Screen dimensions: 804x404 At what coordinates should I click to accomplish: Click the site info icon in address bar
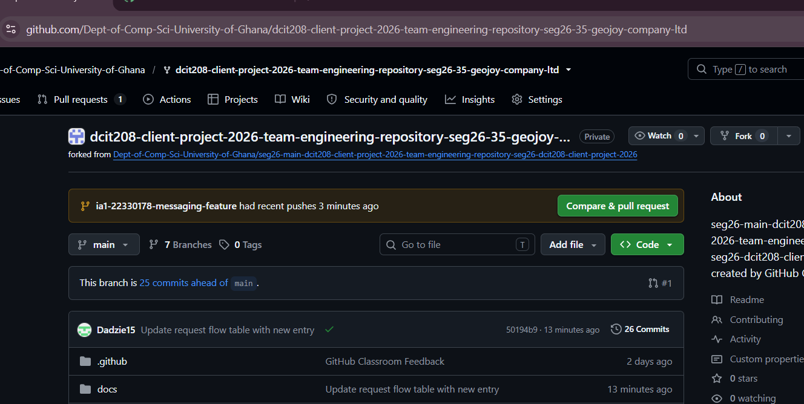point(11,29)
